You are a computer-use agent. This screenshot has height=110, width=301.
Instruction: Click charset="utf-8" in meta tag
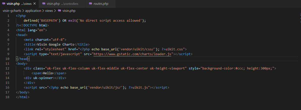[50, 40]
